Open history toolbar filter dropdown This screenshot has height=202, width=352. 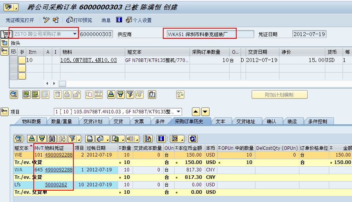coord(78,140)
